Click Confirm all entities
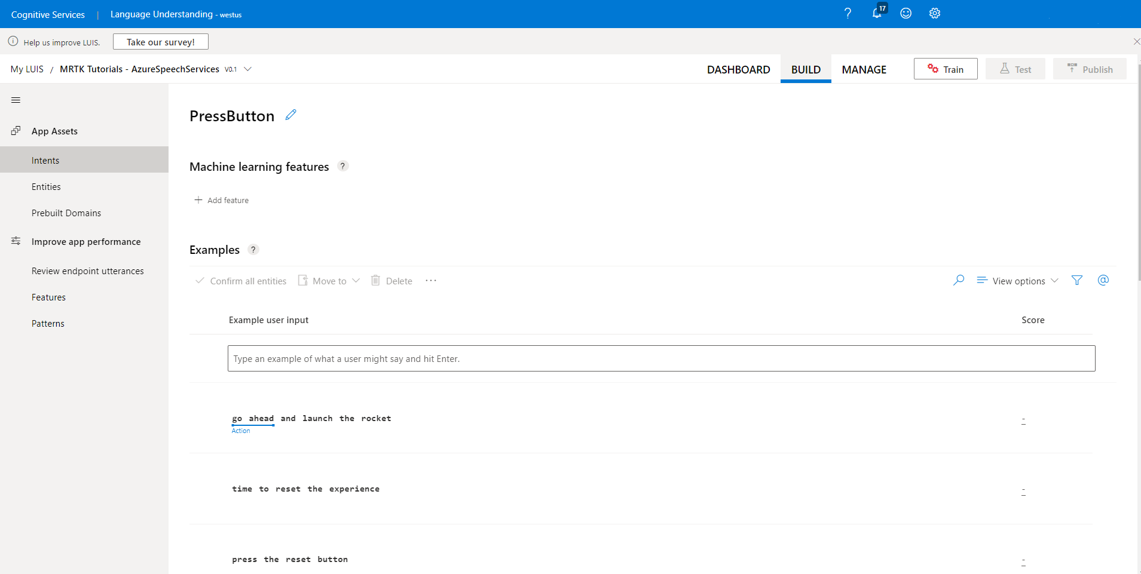This screenshot has height=574, width=1141. click(x=241, y=281)
